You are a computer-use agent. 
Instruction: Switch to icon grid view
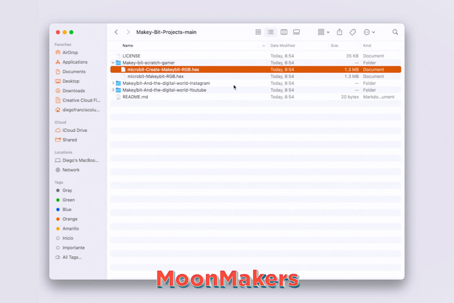[258, 32]
